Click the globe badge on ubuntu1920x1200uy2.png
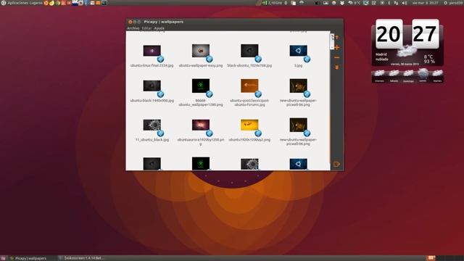Image resolution: width=464 pixels, height=261 pixels. click(x=258, y=133)
